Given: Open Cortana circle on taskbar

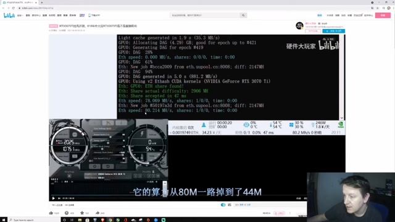Looking at the screenshot, I should click(x=64, y=220).
